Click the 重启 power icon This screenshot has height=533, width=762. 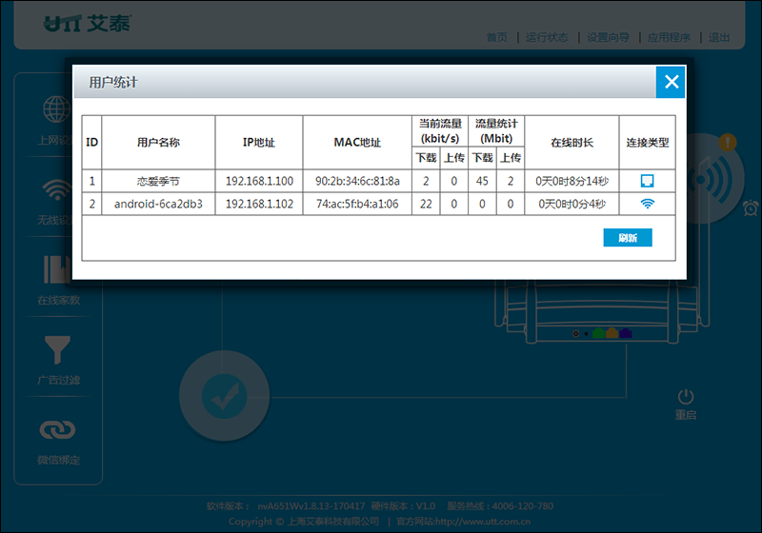click(686, 397)
